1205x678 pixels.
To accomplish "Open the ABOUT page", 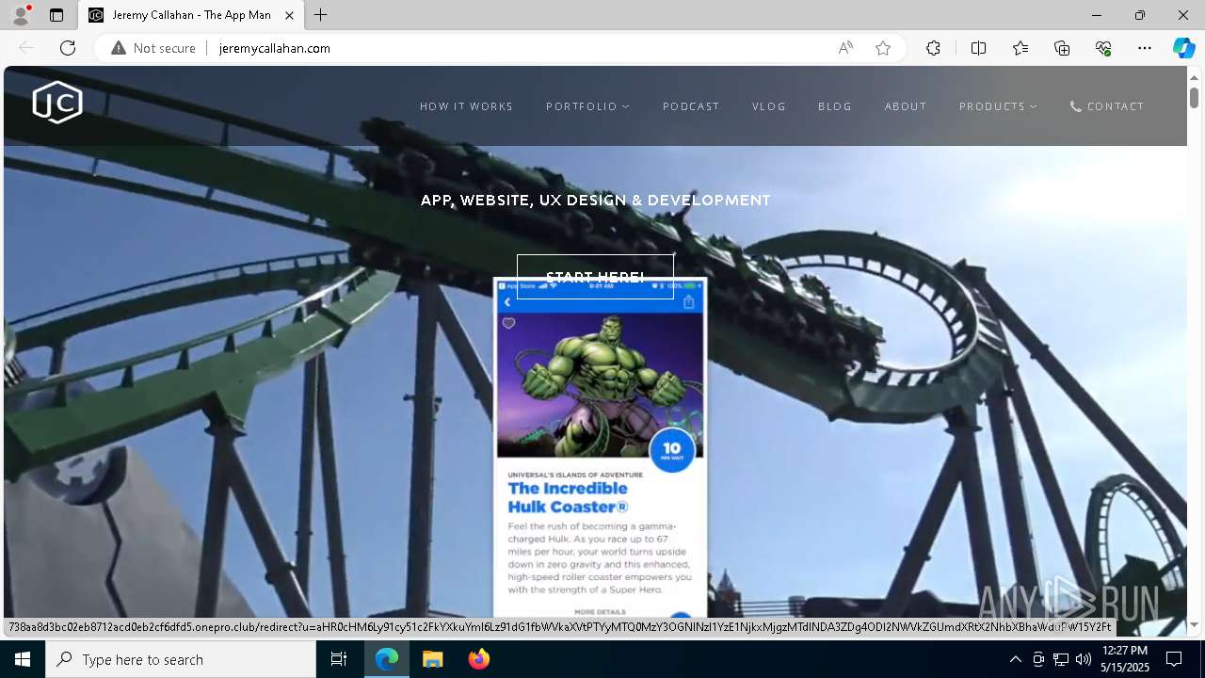I will [906, 106].
